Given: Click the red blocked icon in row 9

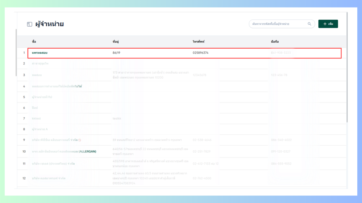Looking at the screenshot, I should point(79,140).
